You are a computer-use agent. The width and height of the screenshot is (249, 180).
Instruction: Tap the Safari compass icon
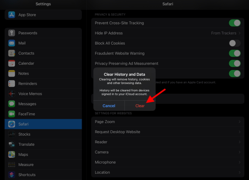click(12, 124)
